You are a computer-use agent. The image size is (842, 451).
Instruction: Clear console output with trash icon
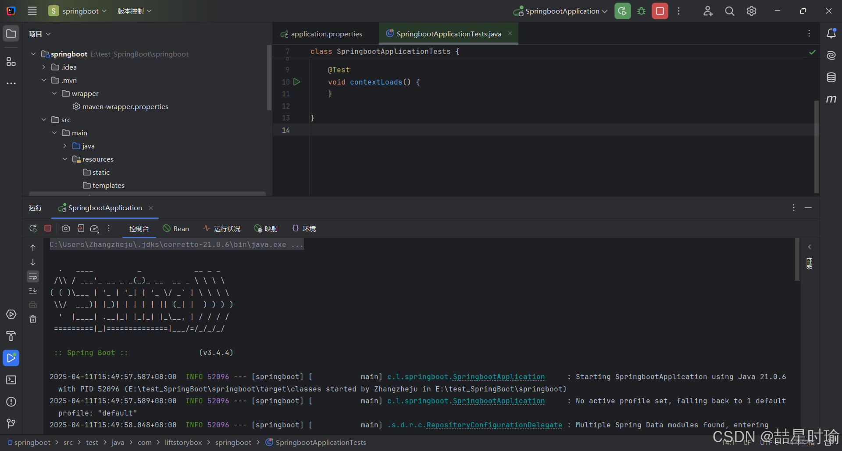click(x=33, y=319)
